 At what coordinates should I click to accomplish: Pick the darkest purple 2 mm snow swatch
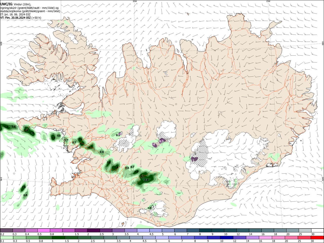coord(93,231)
